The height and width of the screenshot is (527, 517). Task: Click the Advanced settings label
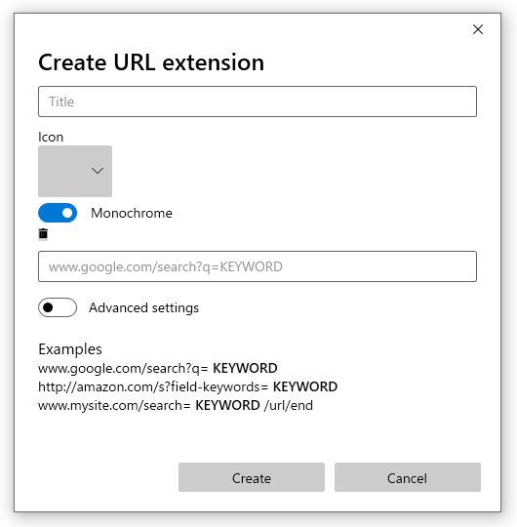[x=144, y=307]
